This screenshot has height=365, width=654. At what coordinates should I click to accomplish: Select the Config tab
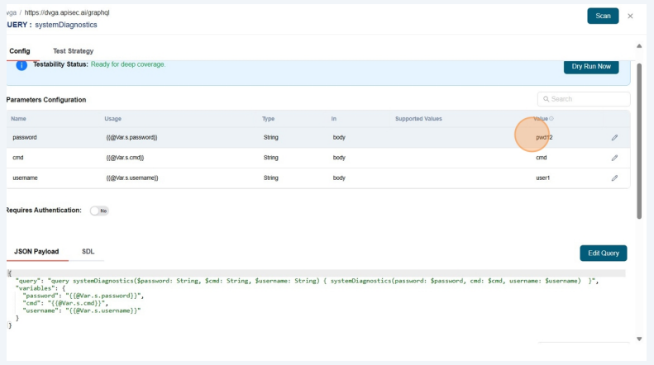pos(19,51)
